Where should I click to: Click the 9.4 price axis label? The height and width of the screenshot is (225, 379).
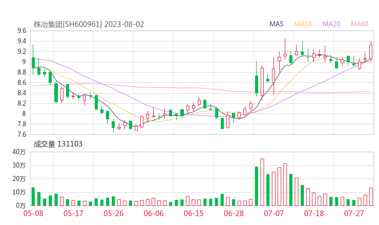click(22, 41)
